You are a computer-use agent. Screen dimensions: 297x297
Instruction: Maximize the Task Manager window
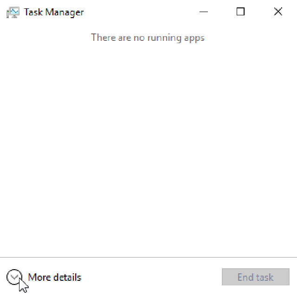click(x=240, y=12)
